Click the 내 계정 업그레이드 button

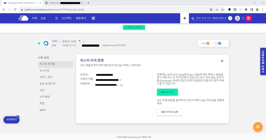click(134, 27)
